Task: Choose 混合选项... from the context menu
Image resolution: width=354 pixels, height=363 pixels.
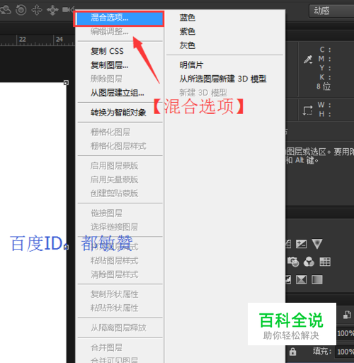Action: click(x=119, y=18)
